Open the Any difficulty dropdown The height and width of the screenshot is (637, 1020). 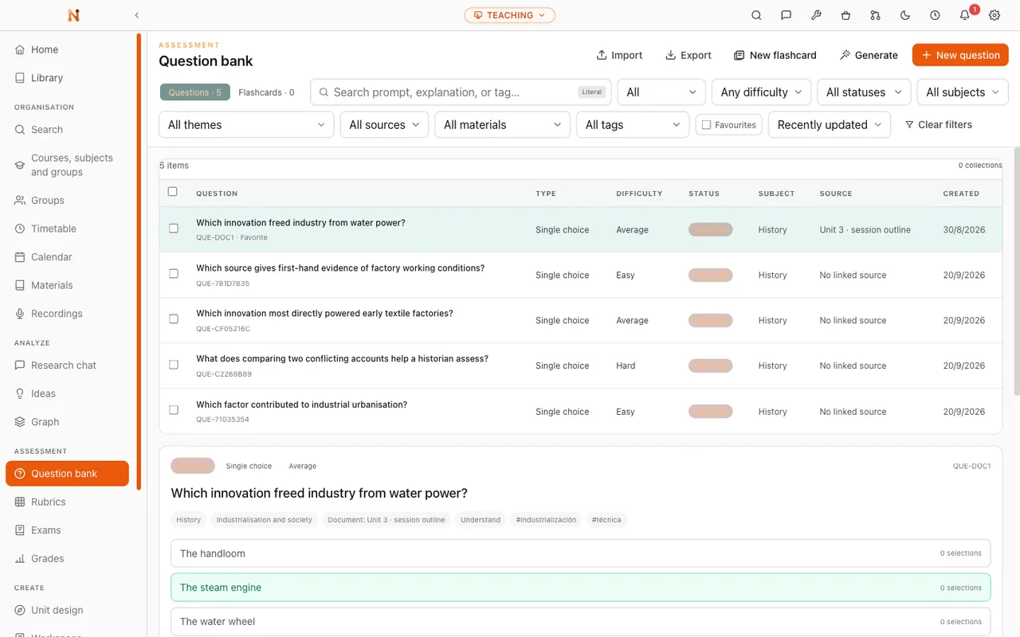click(761, 92)
